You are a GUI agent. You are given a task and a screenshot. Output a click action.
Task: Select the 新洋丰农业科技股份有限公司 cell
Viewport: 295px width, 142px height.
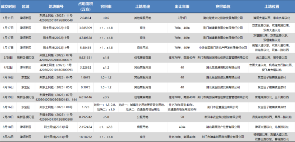(223, 117)
